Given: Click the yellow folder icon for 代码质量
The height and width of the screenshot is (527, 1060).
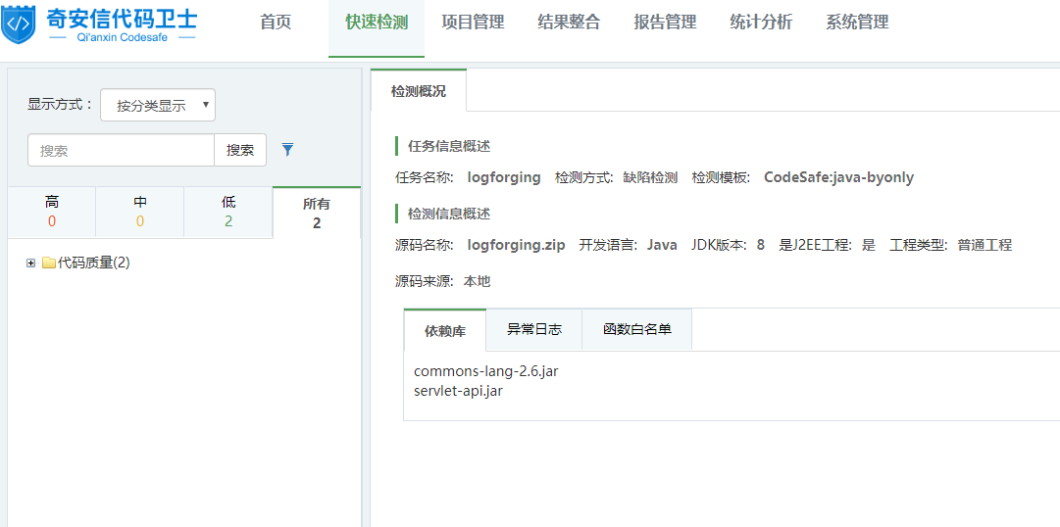Looking at the screenshot, I should click(x=48, y=263).
